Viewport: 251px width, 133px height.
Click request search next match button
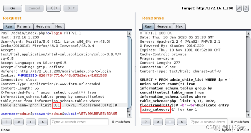[43, 122]
